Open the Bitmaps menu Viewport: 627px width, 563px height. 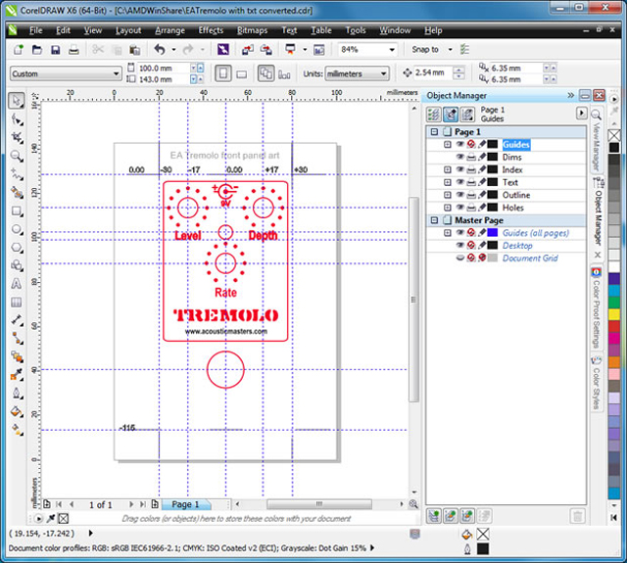coord(252,30)
